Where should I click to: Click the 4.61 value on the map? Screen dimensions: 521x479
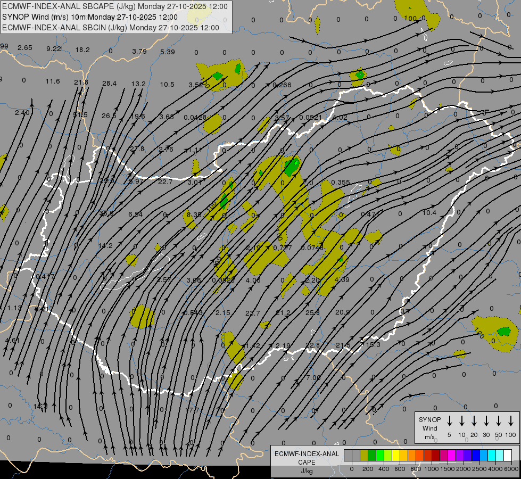(x=12, y=340)
